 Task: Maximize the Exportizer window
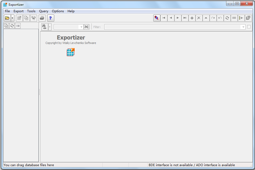point(237,4)
